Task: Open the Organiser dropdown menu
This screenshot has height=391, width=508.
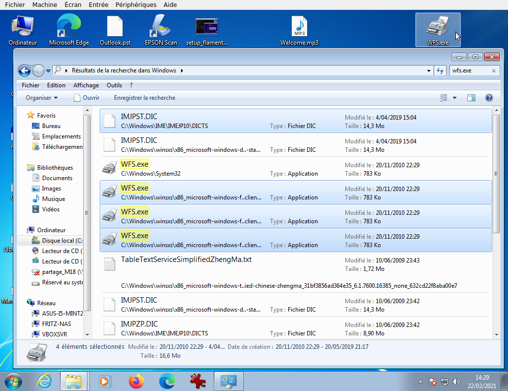Action: coord(42,98)
